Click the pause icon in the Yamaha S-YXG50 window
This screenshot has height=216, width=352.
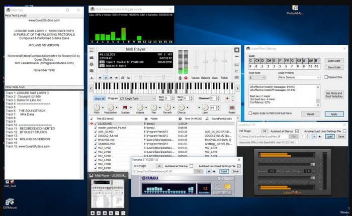click(x=209, y=171)
